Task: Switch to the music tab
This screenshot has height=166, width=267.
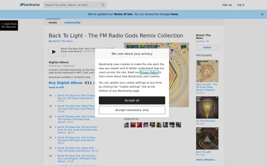Action: pos(53,23)
